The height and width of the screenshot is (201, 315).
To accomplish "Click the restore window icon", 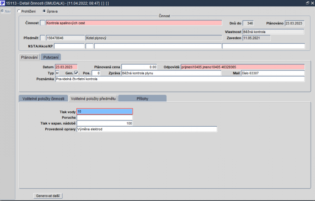I will [308, 3].
